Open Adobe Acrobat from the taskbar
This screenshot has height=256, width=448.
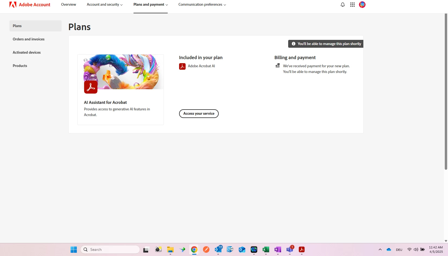[x=302, y=249]
